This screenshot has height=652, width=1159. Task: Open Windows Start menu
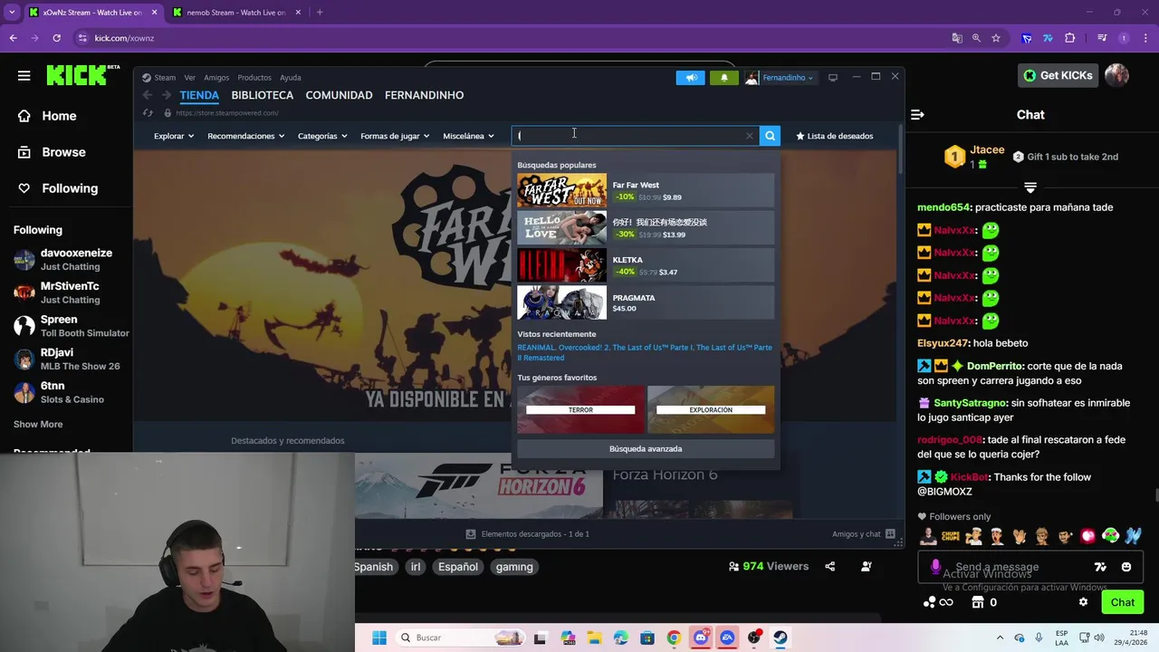point(379,638)
